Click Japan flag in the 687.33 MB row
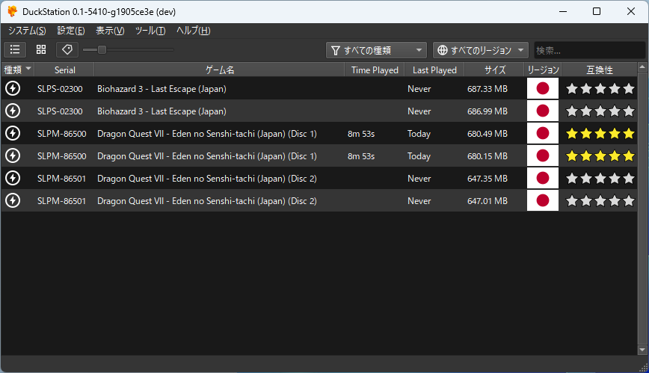The width and height of the screenshot is (649, 373). pyautogui.click(x=543, y=88)
